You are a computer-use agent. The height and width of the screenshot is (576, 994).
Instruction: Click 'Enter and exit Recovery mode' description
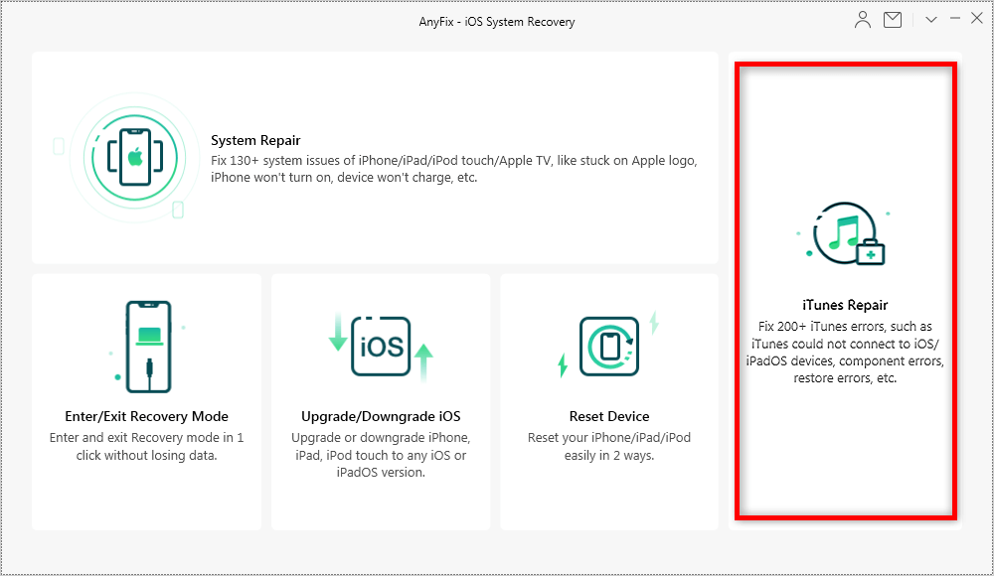146,446
